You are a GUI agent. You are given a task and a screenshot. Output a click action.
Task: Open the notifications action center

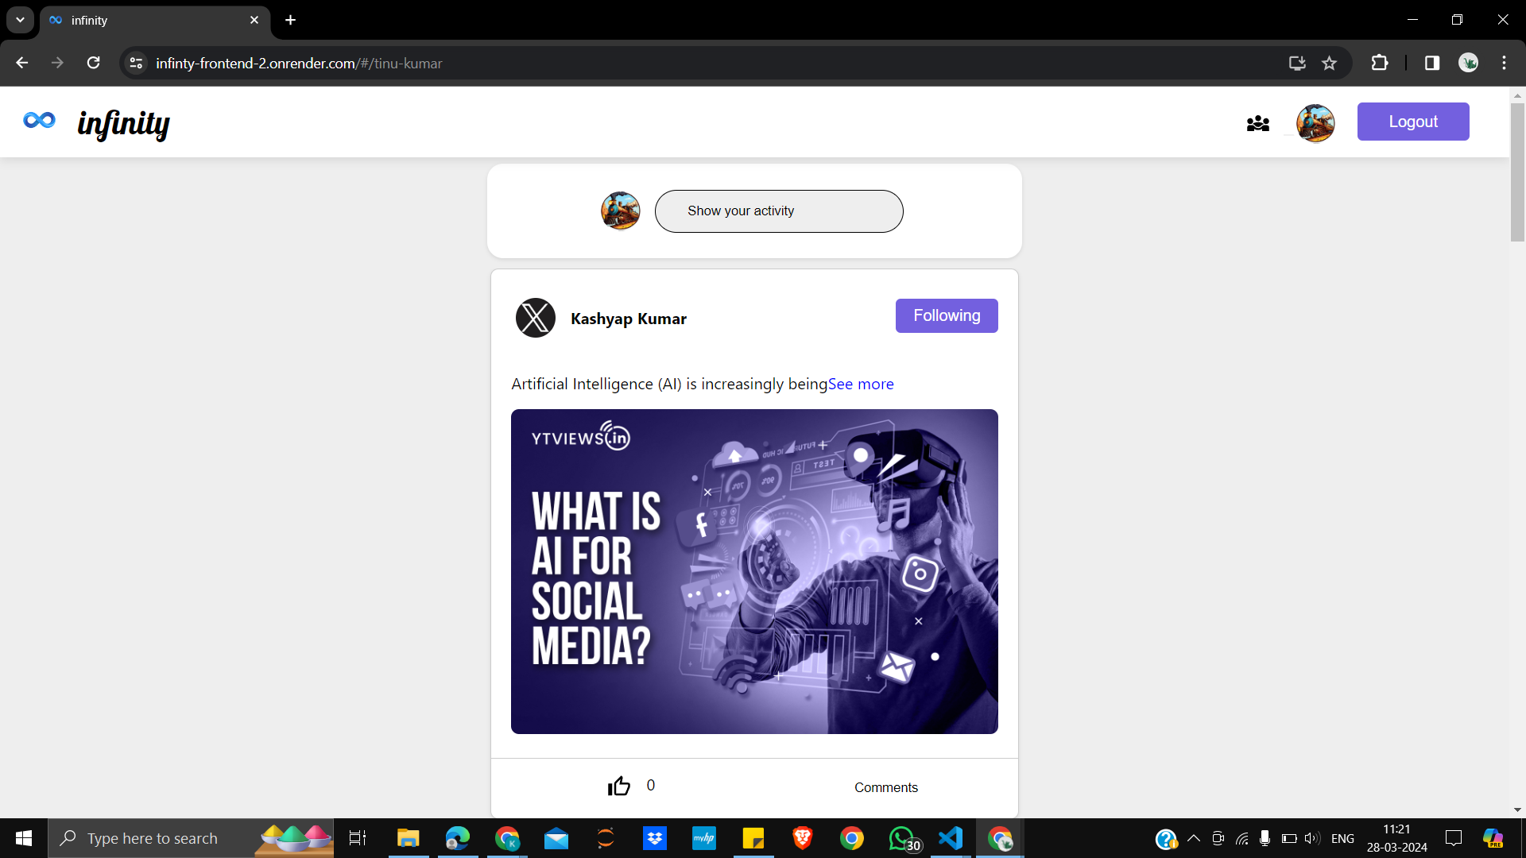[x=1454, y=838]
